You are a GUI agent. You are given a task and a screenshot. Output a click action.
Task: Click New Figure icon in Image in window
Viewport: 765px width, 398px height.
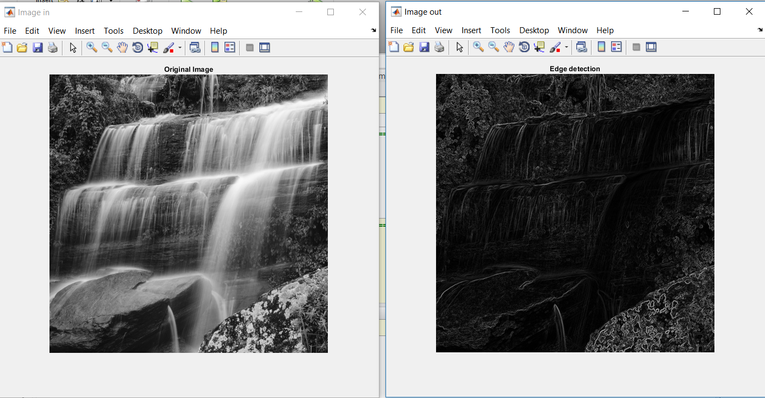[7, 48]
